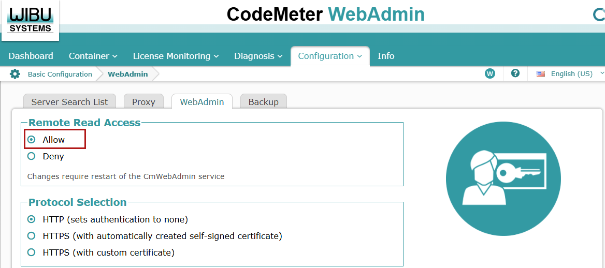Expand the Container menu
605x268 pixels.
pyautogui.click(x=93, y=56)
